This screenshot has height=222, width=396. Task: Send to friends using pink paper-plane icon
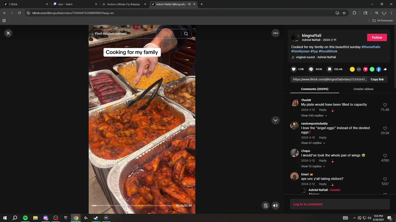click(365, 69)
